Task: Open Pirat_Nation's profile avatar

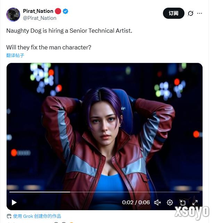Action: tap(13, 14)
